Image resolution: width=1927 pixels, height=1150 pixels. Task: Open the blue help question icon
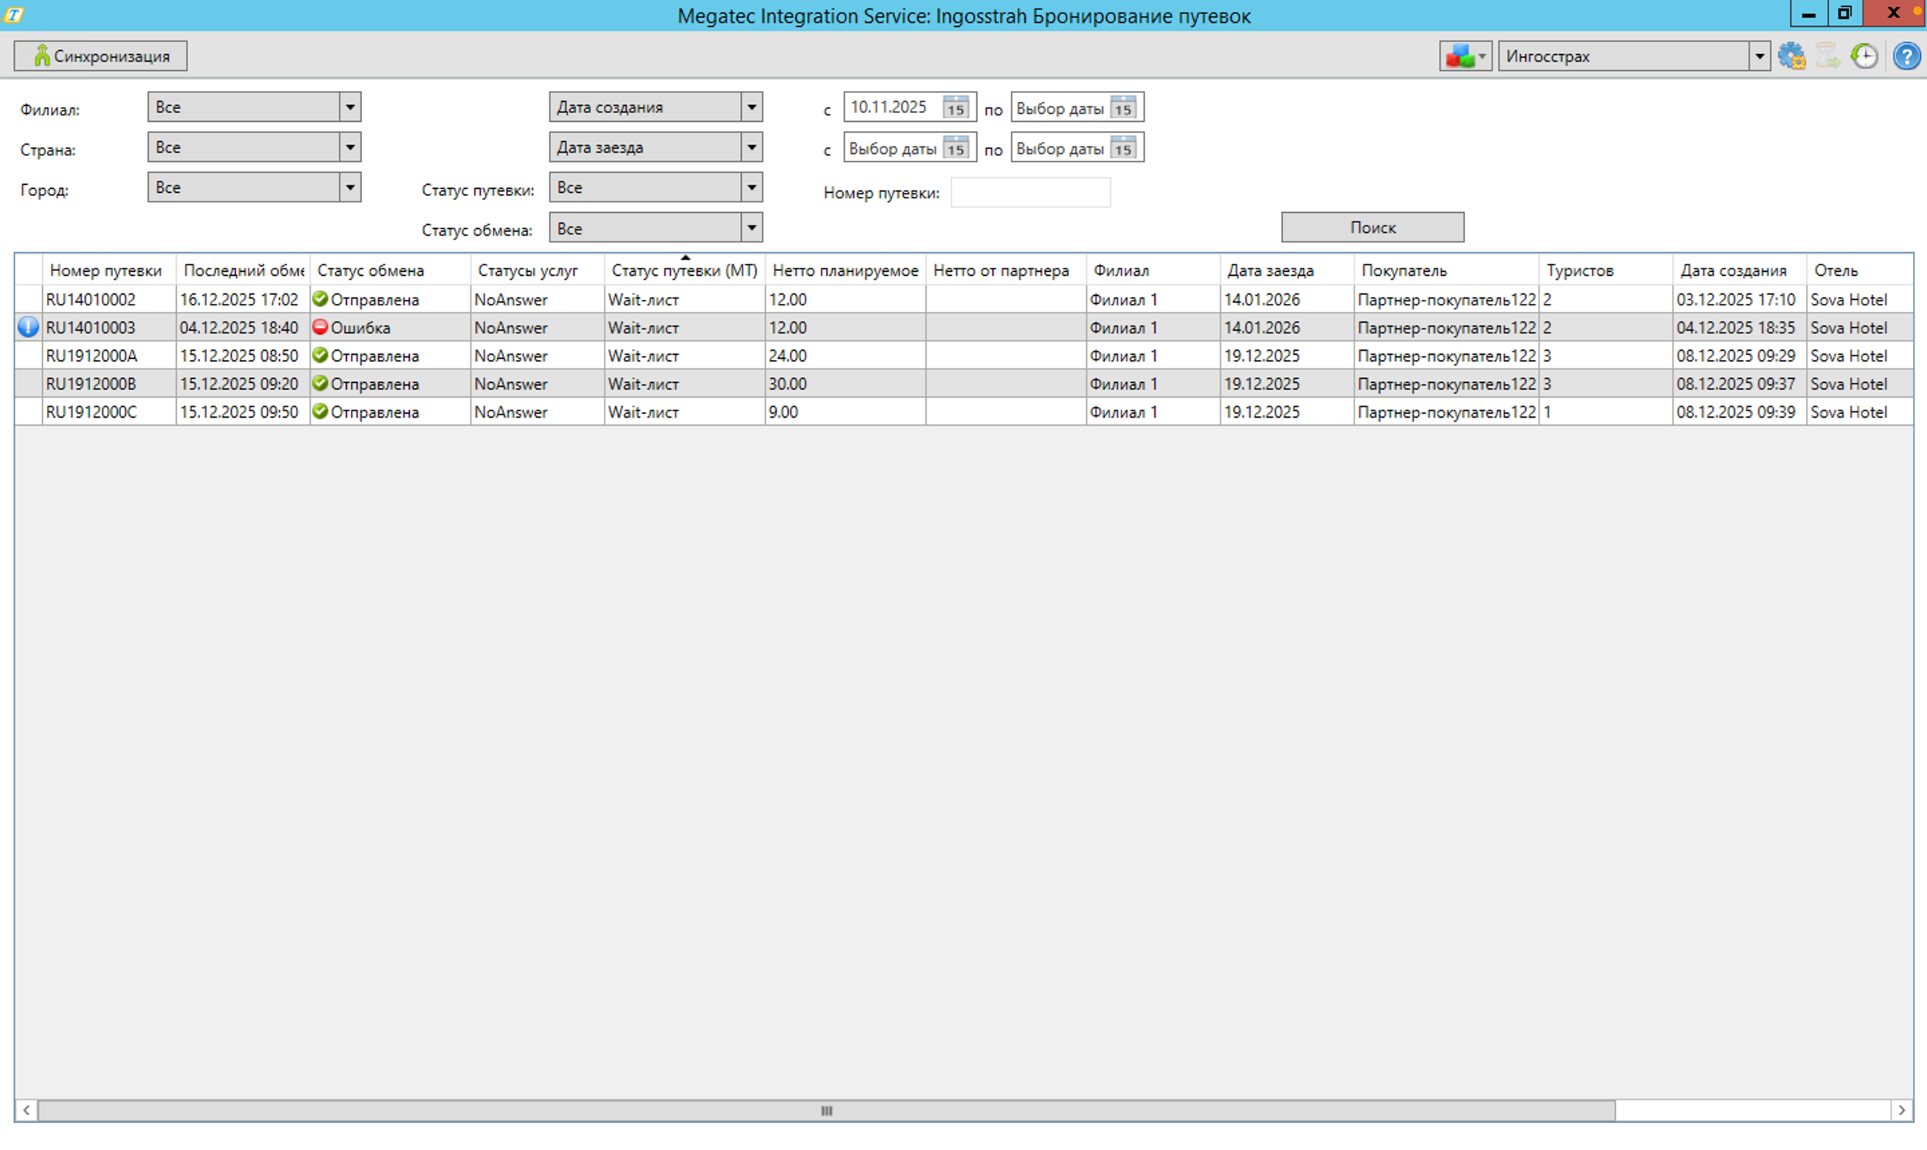[1906, 57]
